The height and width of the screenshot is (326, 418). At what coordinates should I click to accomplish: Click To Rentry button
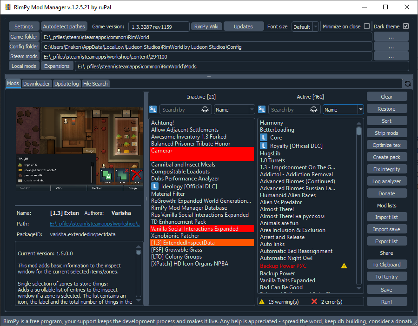pyautogui.click(x=386, y=277)
